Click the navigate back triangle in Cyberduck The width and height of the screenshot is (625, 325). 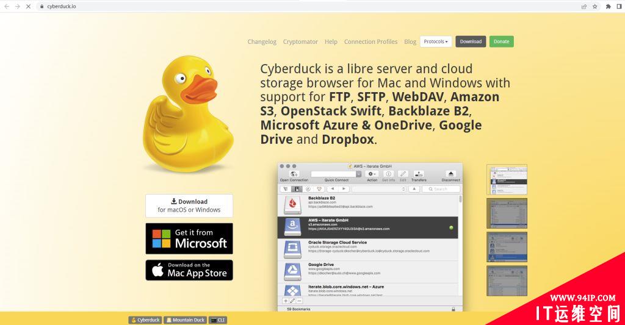tap(333, 189)
